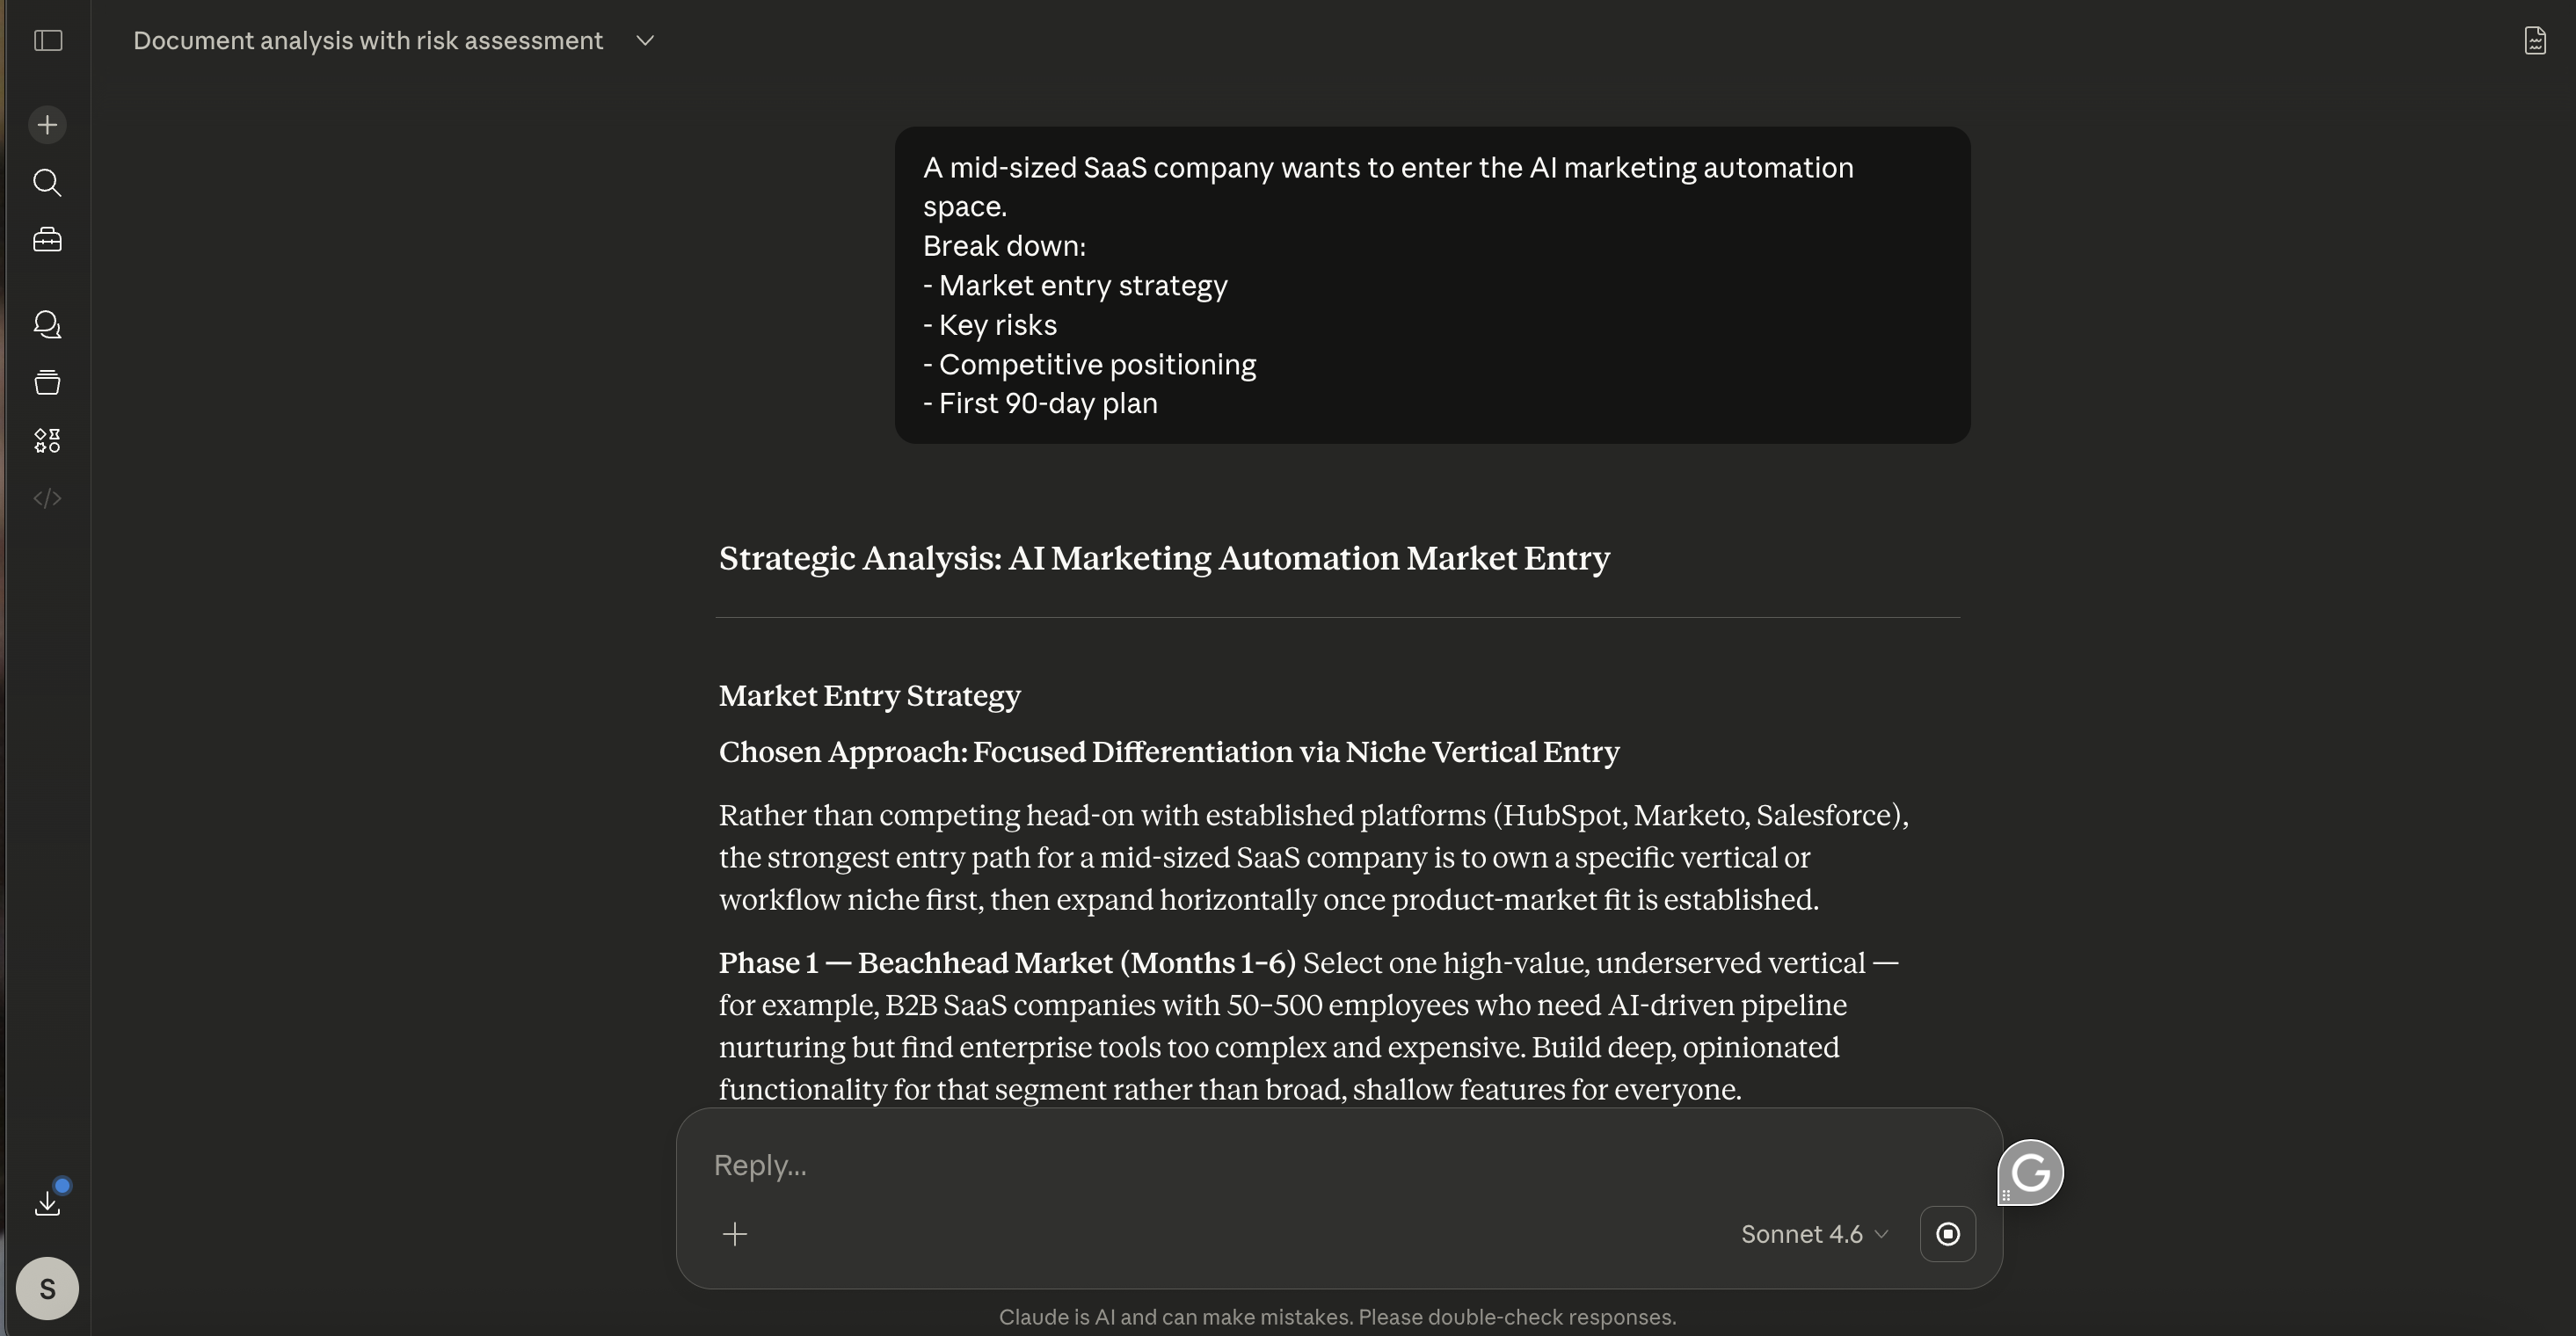Screen dimensions: 2576x1336
Task: Start a new chat with plus icon
Action: tap(47, 125)
